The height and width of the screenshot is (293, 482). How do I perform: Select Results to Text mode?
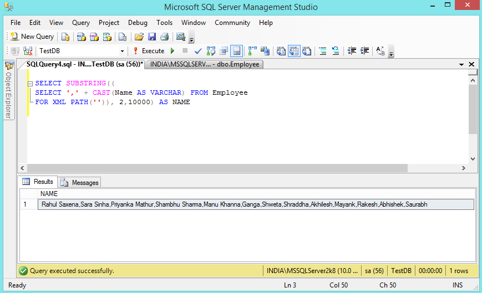281,51
